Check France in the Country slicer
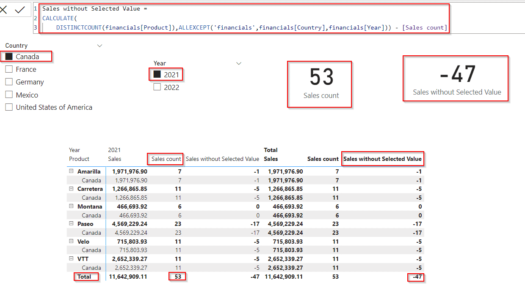525x304 pixels. click(x=9, y=69)
